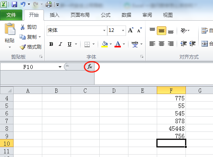The width and height of the screenshot is (213, 157).
Task: Click the 复制 button
Action: [x=28, y=37]
